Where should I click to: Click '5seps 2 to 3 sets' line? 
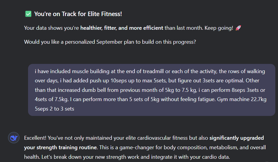[54, 109]
